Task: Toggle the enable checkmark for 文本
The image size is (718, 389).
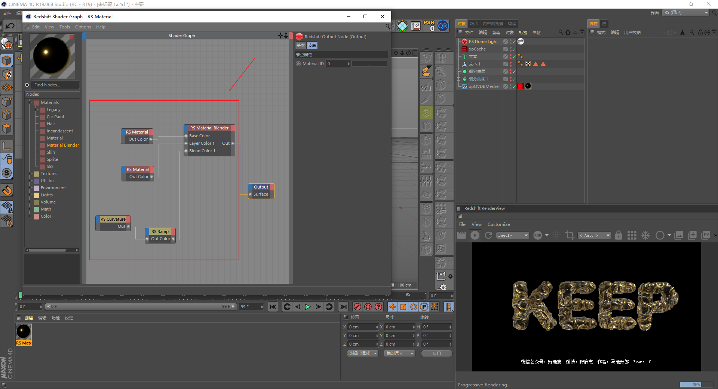Action: coord(514,56)
